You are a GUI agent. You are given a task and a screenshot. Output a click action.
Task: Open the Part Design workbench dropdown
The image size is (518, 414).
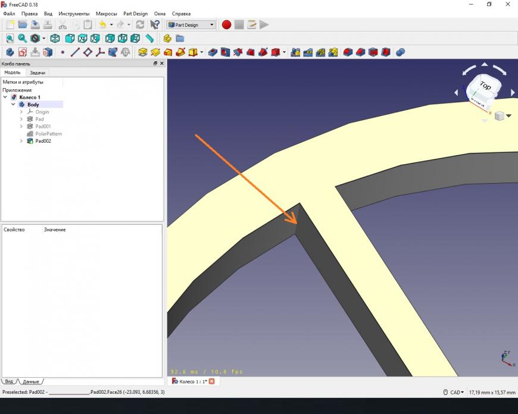[x=191, y=25]
